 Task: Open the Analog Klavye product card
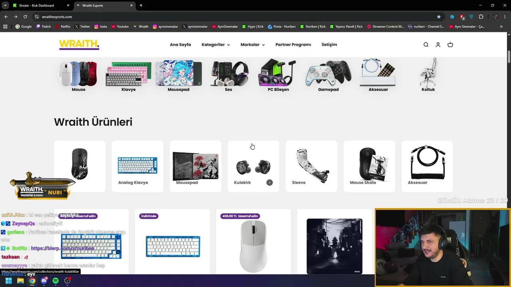point(137,166)
